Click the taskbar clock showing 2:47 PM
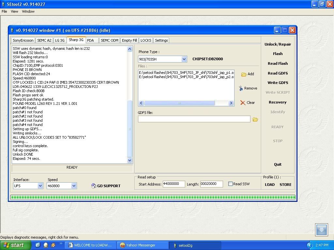Screen dimensions: 334x250 [x=322, y=245]
